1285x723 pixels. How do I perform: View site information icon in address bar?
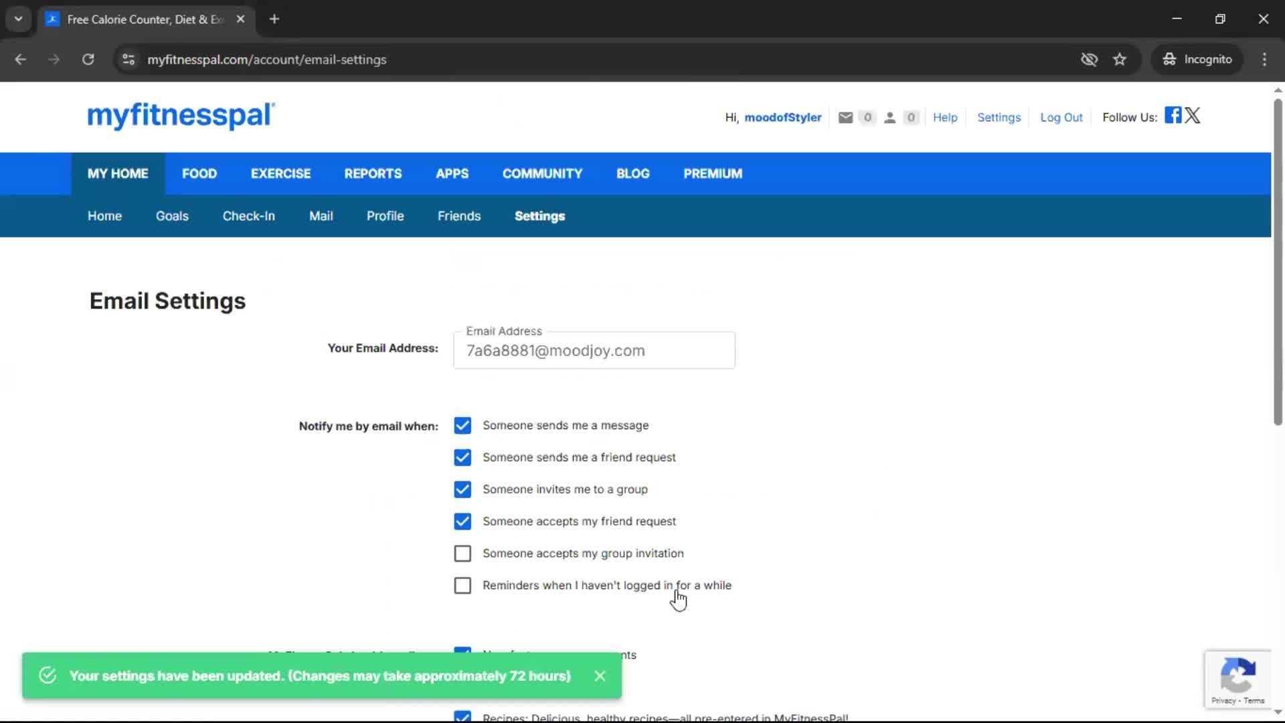pyautogui.click(x=128, y=60)
